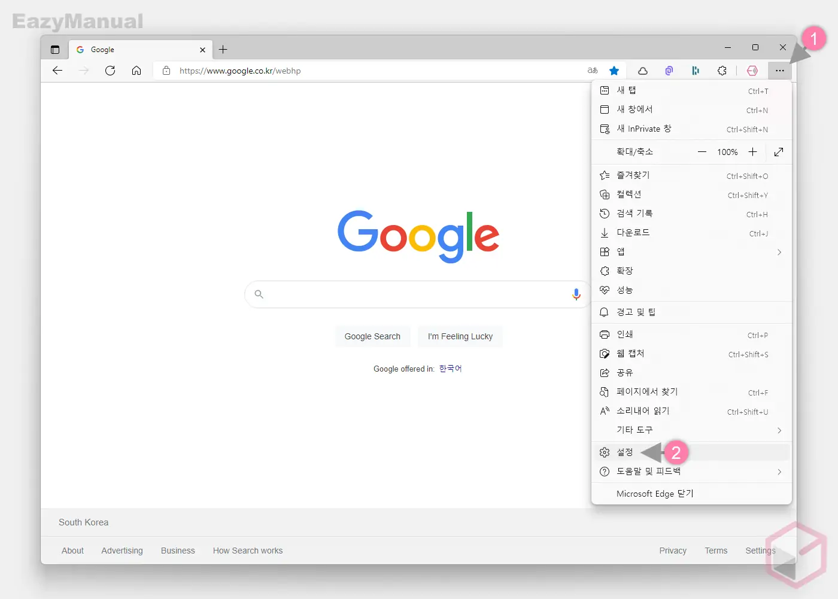Screen dimensions: 838x599
Task: Open 다운로드 menu item
Action: (x=691, y=233)
